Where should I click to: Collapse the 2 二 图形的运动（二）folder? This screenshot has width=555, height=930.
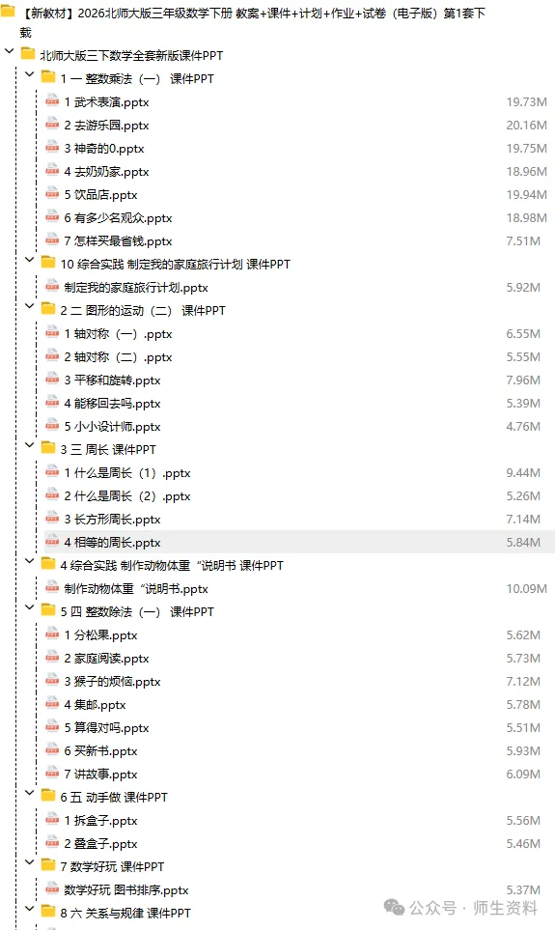[x=29, y=307]
